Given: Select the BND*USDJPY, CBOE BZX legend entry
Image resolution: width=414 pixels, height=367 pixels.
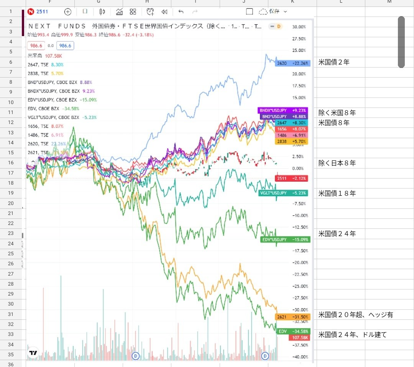Looking at the screenshot, I should 60,82.
